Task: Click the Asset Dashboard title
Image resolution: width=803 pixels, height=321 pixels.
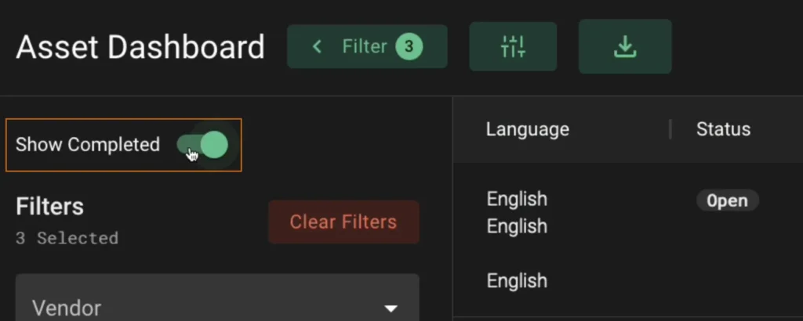Action: click(140, 48)
